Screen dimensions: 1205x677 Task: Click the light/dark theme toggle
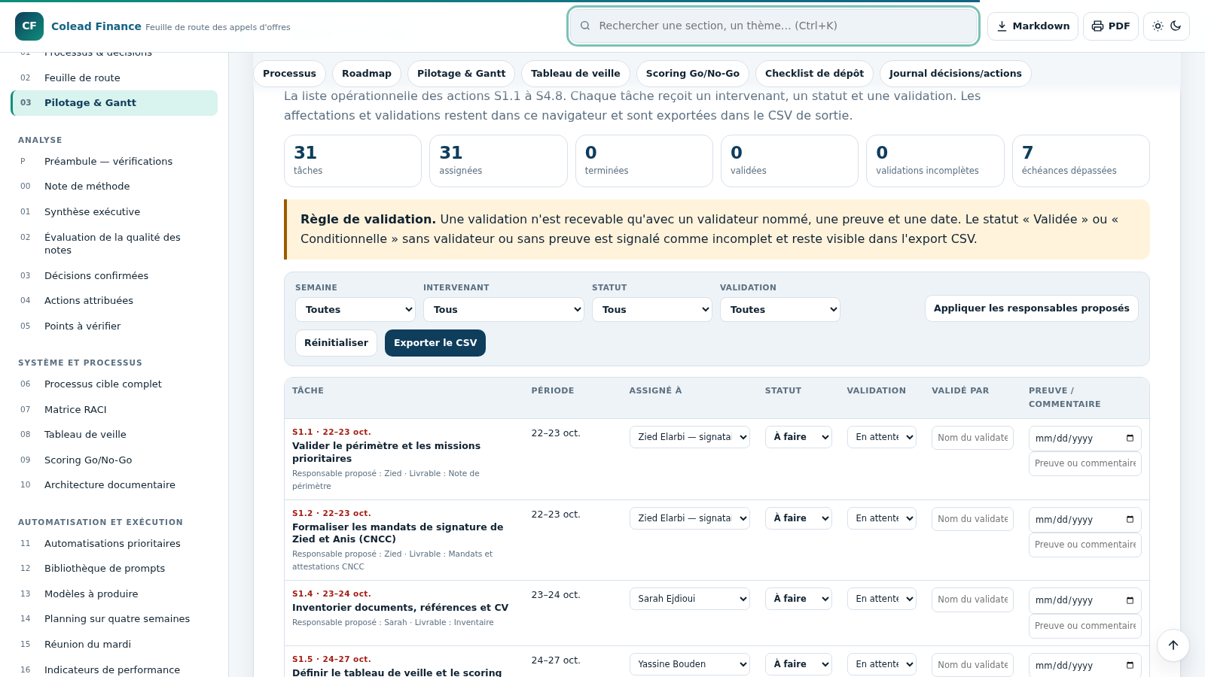tap(1167, 26)
